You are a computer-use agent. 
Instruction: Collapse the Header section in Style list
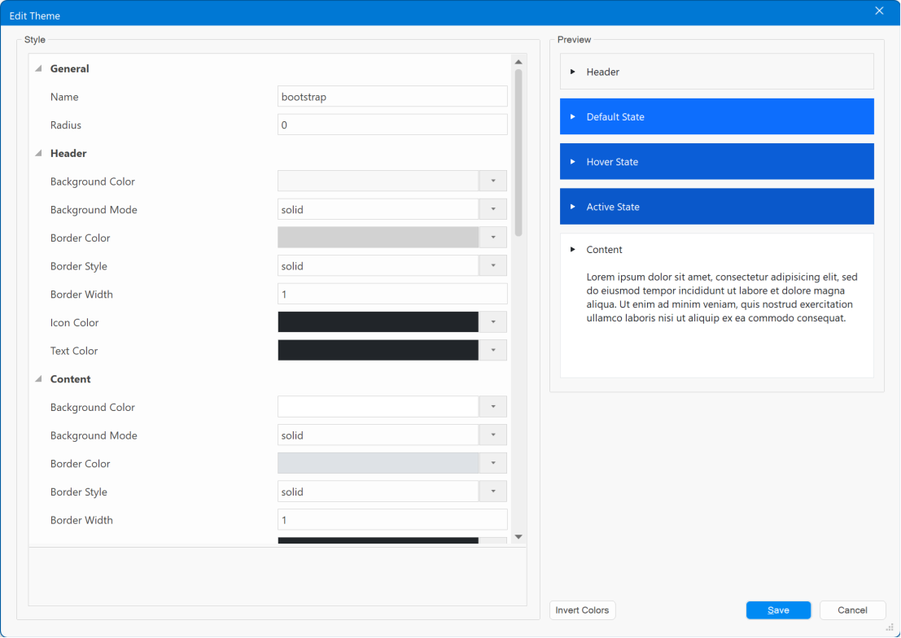coord(38,154)
